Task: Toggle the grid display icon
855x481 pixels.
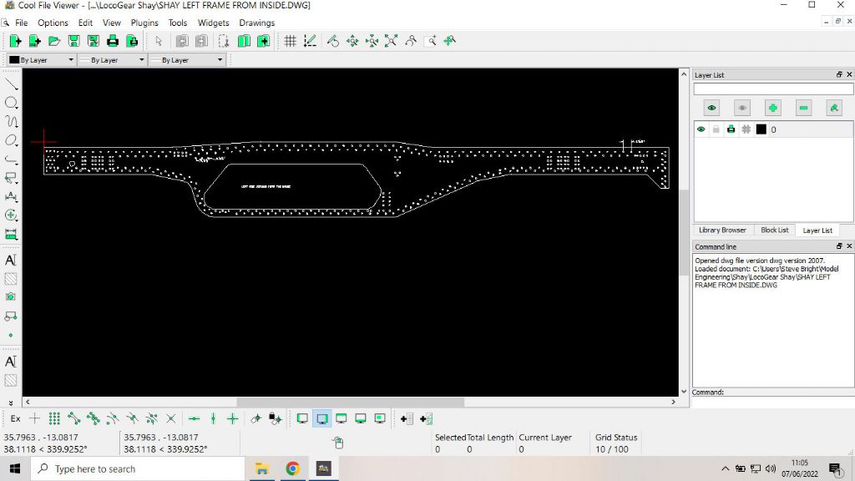Action: coord(290,41)
